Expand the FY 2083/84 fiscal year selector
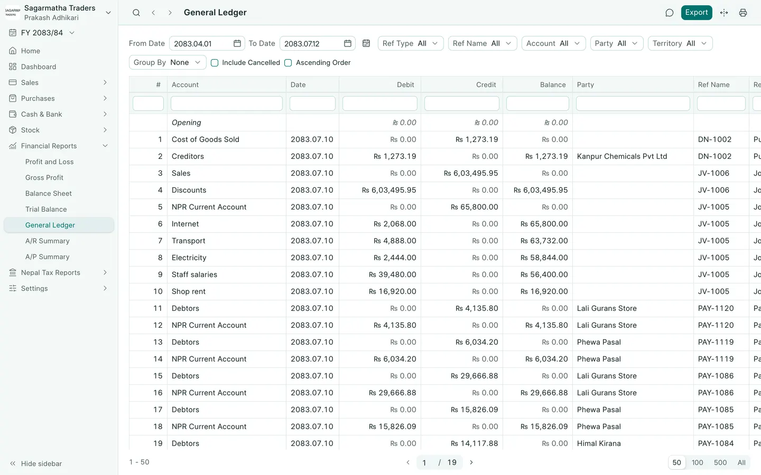This screenshot has height=475, width=761. 42,33
